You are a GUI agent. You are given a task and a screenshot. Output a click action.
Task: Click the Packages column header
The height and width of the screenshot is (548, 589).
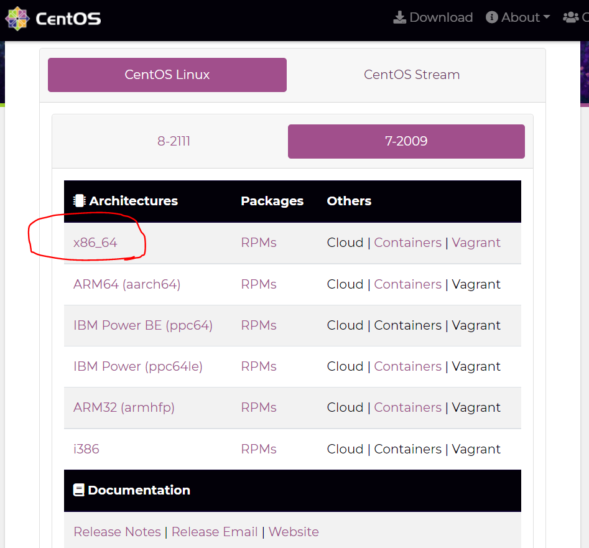pyautogui.click(x=272, y=201)
